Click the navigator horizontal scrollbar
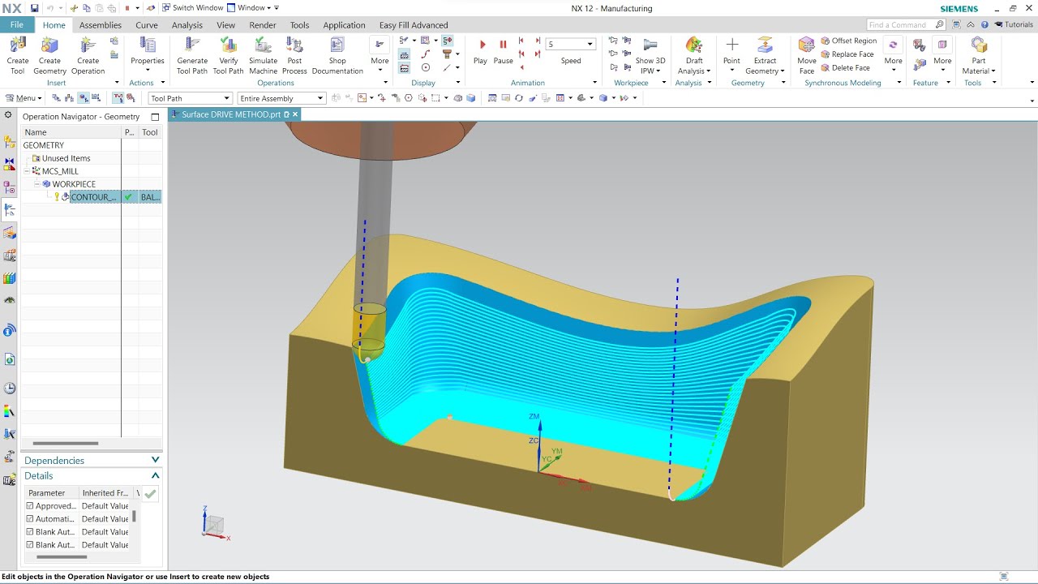Viewport: 1038px width, 584px height. (x=66, y=444)
